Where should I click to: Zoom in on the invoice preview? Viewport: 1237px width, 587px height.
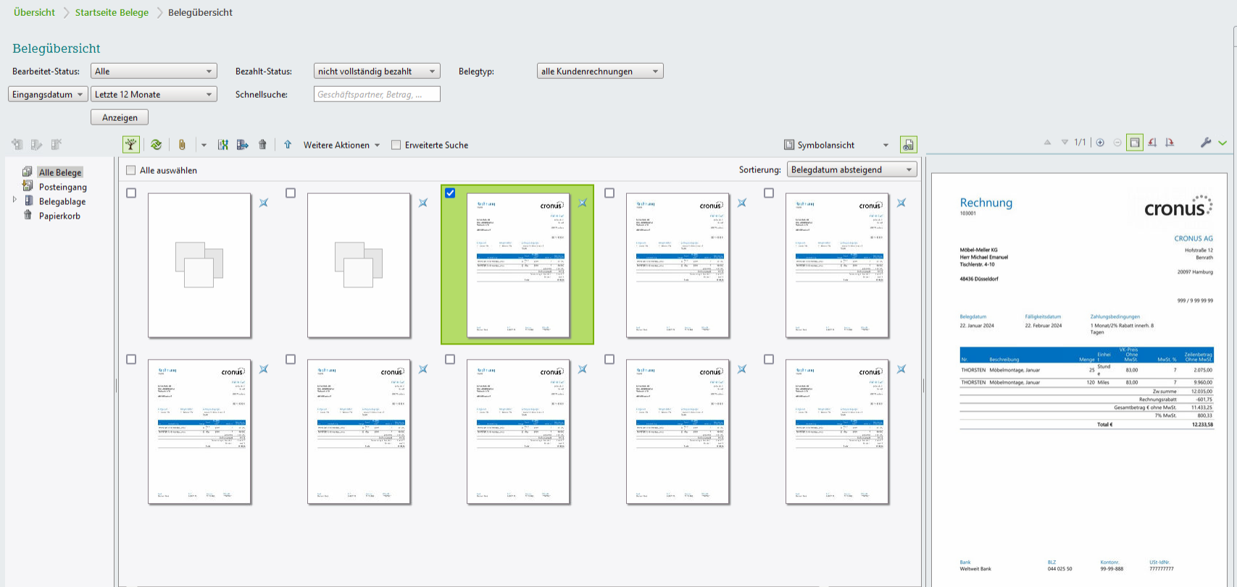pyautogui.click(x=1100, y=143)
